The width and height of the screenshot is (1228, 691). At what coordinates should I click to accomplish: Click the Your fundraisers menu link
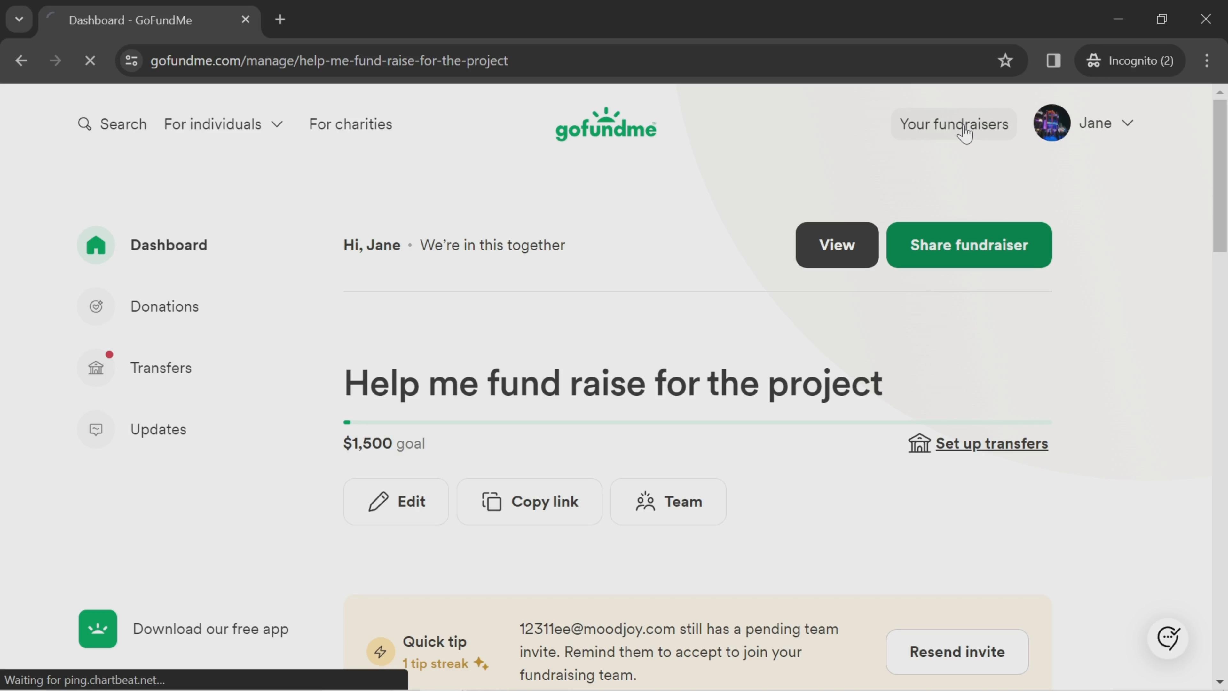[x=955, y=124]
